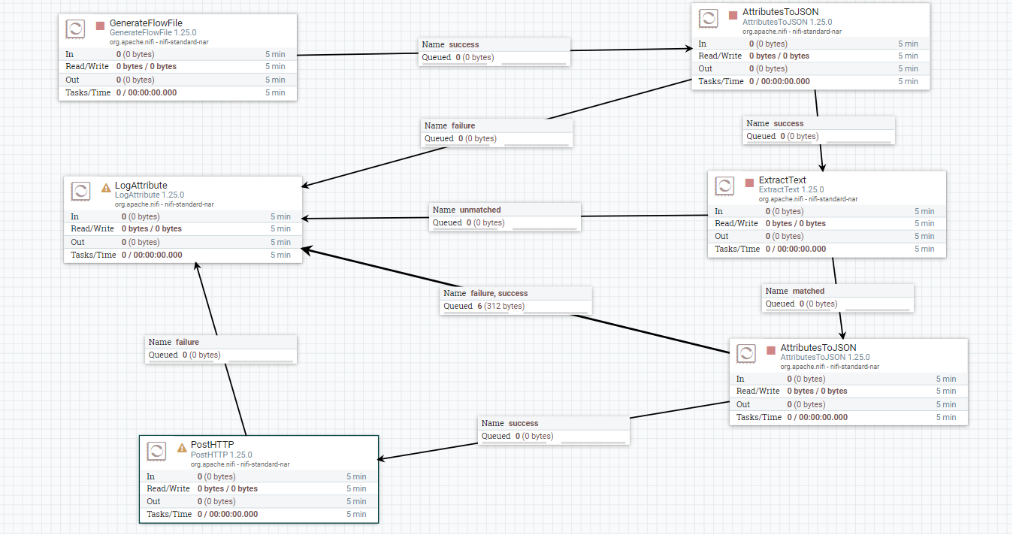Click the GenerateFlowFile processor title text

tap(146, 23)
